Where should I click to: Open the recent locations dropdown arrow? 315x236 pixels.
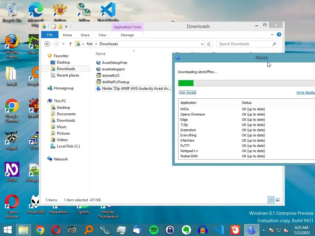click(63, 44)
